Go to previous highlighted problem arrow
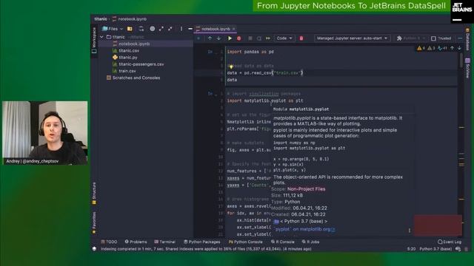474x266 pixels. click(x=453, y=48)
